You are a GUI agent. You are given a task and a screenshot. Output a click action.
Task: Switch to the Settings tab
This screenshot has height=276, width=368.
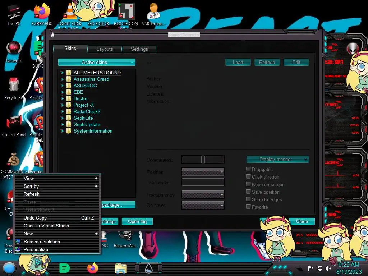139,49
